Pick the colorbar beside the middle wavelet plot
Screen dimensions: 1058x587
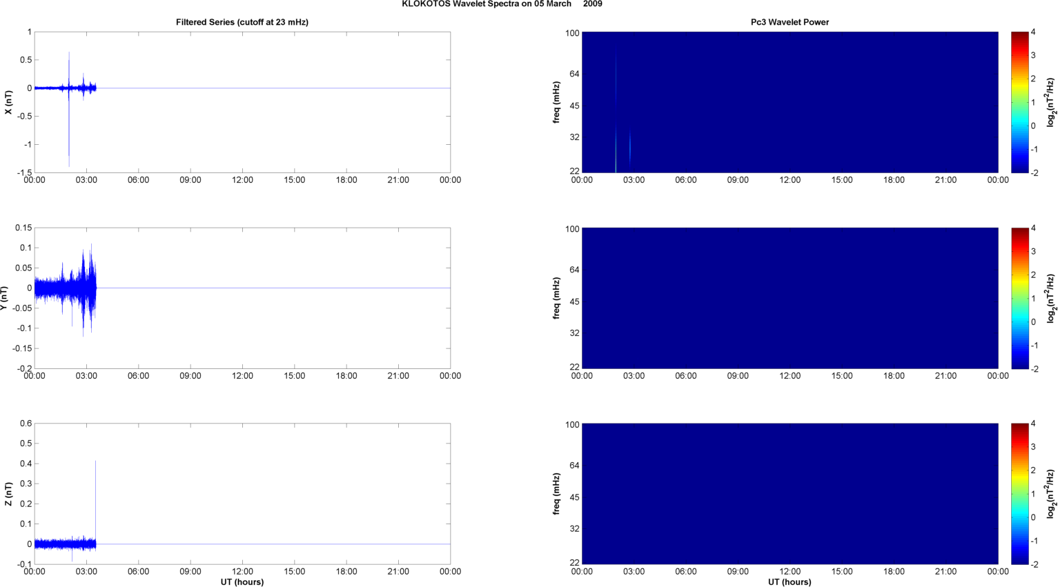click(1020, 298)
